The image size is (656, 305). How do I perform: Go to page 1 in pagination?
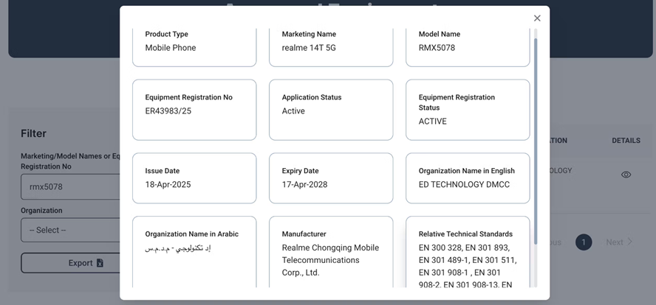click(x=584, y=242)
